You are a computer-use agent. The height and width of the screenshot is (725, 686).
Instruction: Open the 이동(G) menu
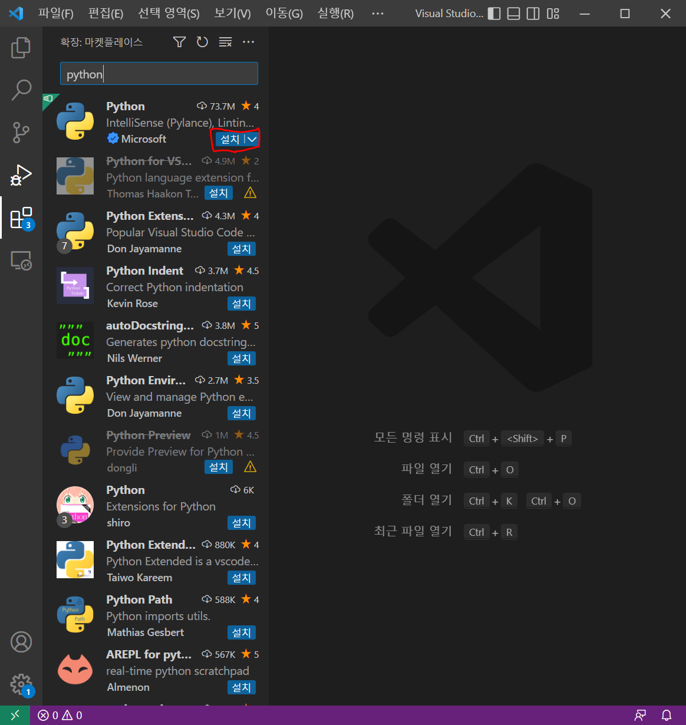[x=284, y=13]
